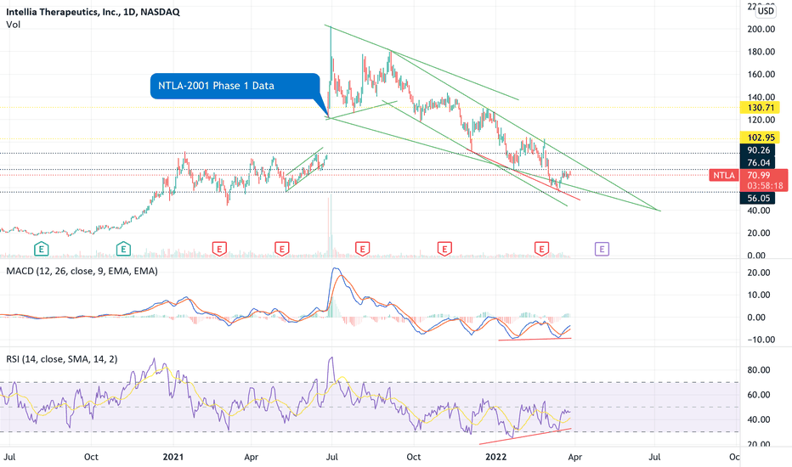The image size is (792, 467).
Task: Click the 03:58:18 countdown timer
Action: coord(765,186)
